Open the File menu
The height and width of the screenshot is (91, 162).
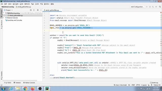2,4
